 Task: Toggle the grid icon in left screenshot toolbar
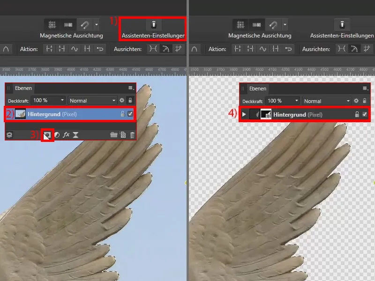pos(52,25)
